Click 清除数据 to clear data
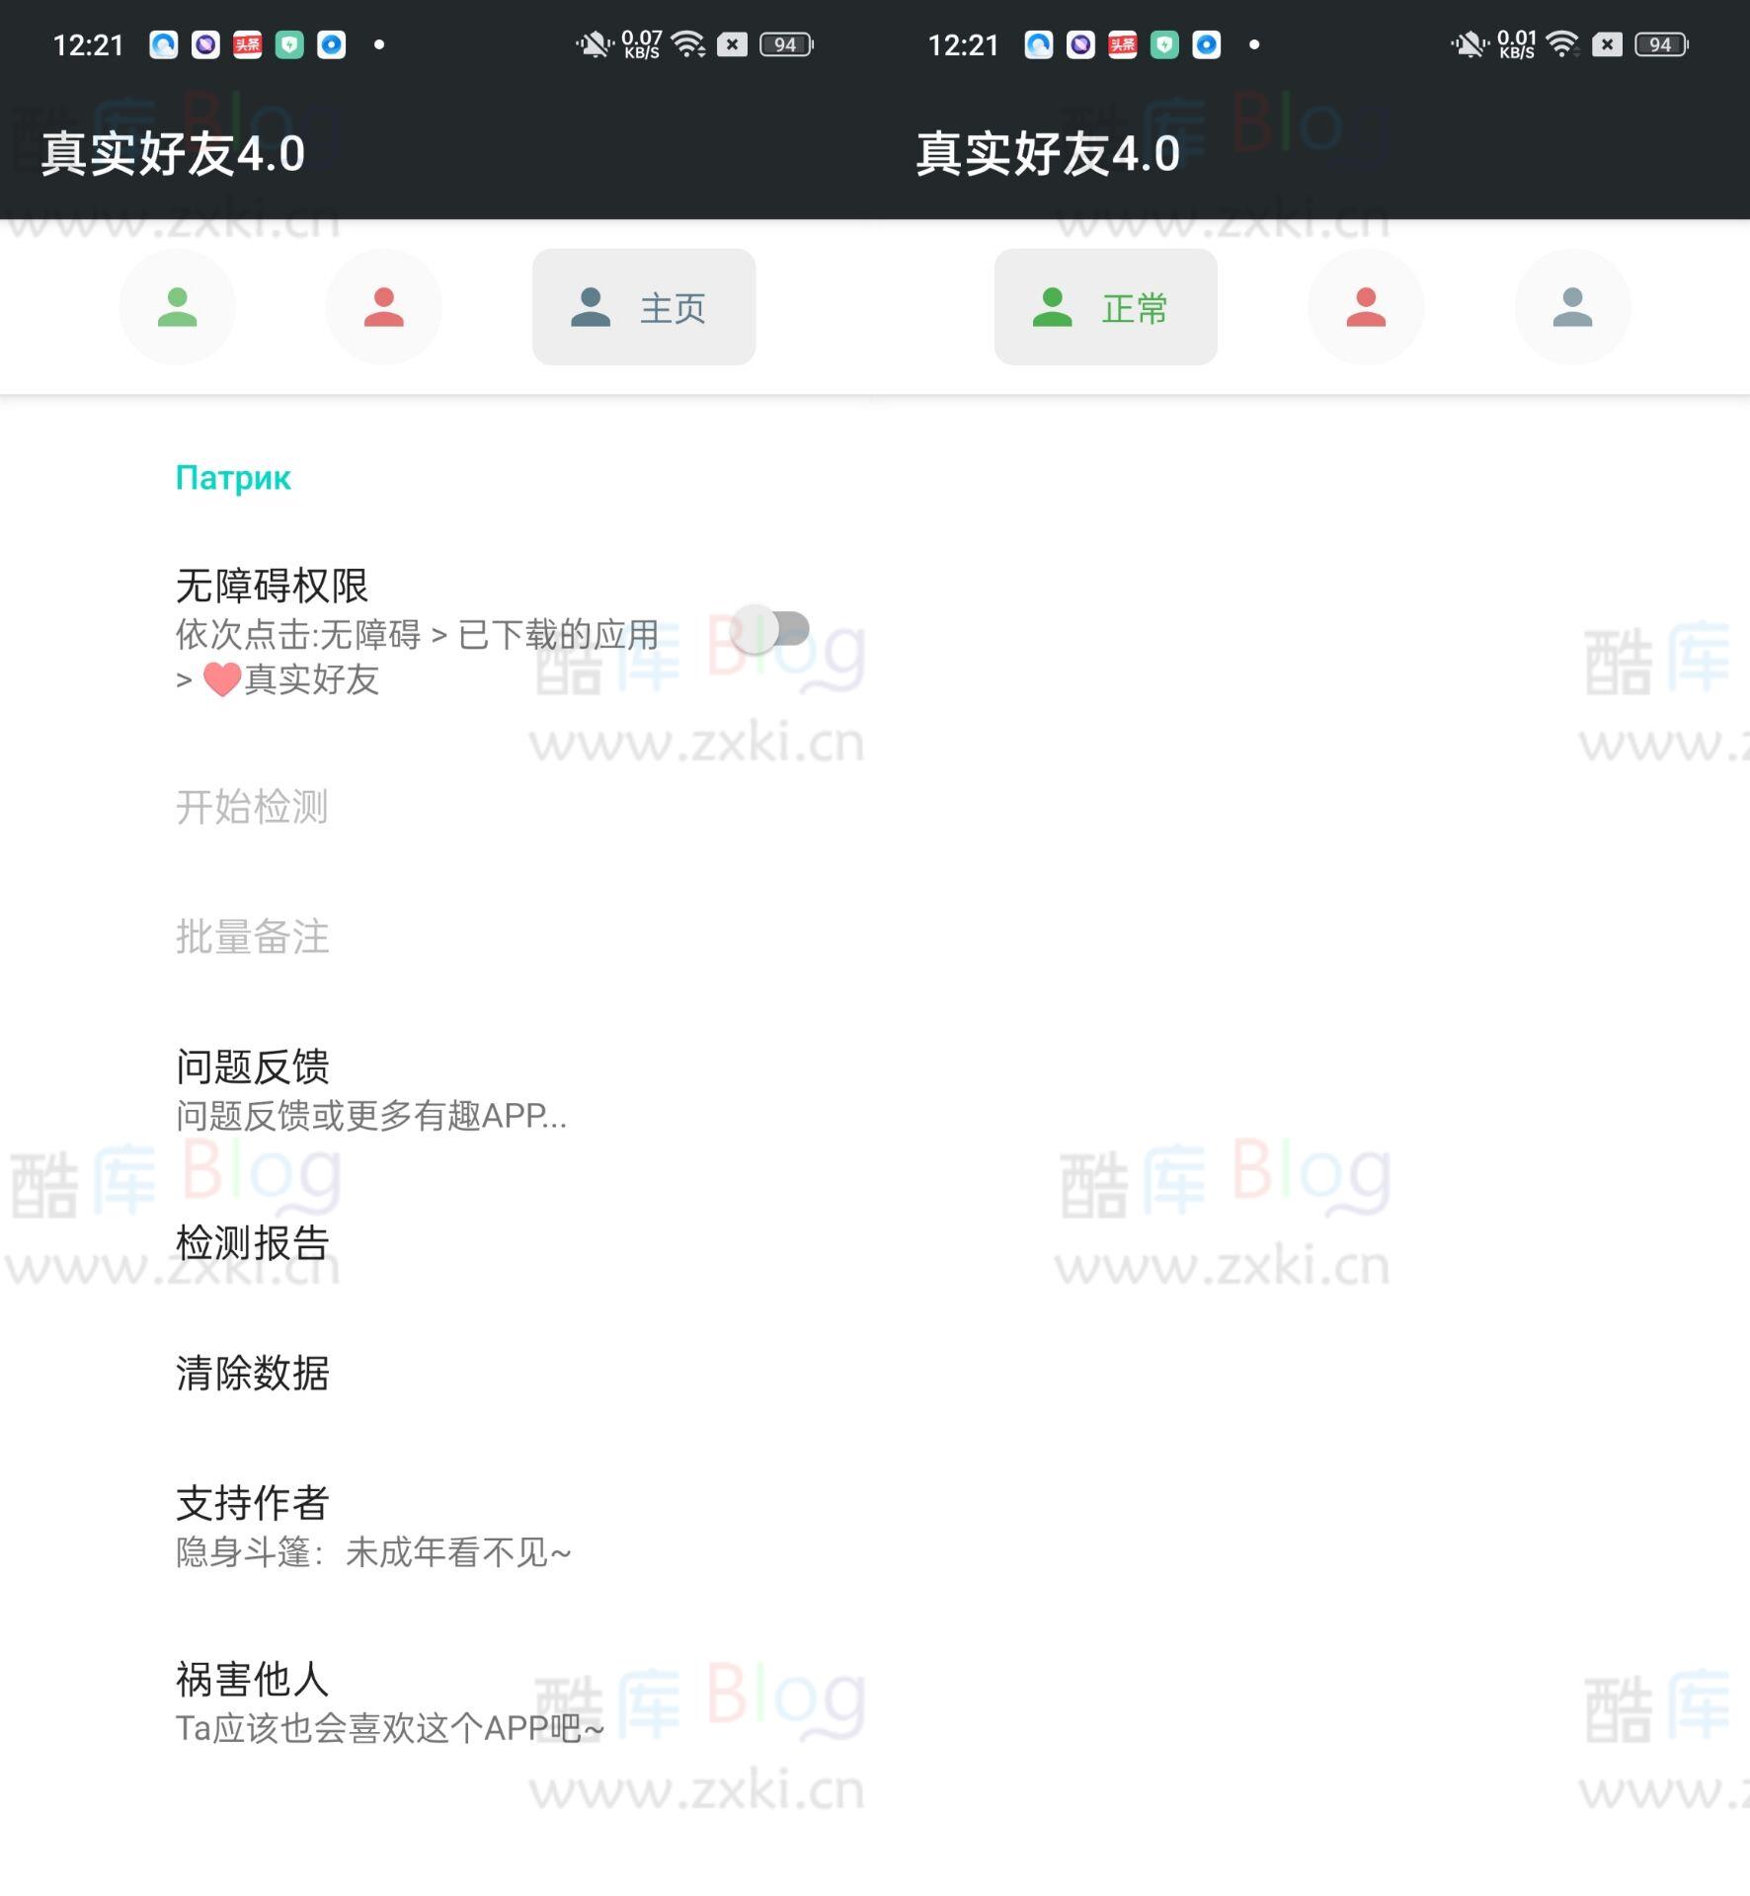 (253, 1375)
